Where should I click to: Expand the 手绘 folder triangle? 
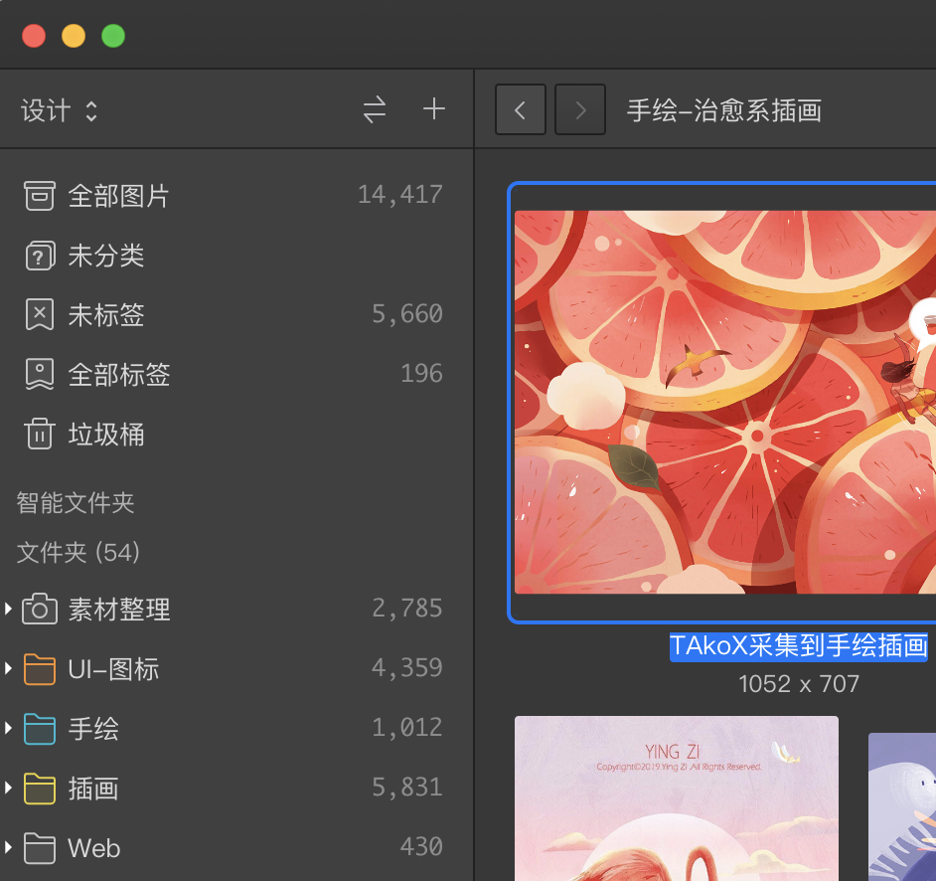click(8, 728)
